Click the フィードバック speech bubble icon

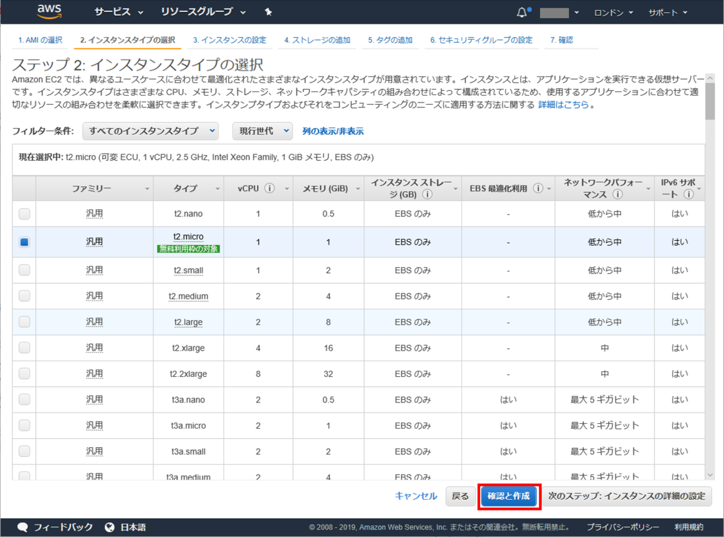coord(23,527)
